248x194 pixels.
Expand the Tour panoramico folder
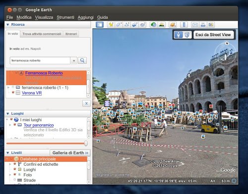click(10, 125)
